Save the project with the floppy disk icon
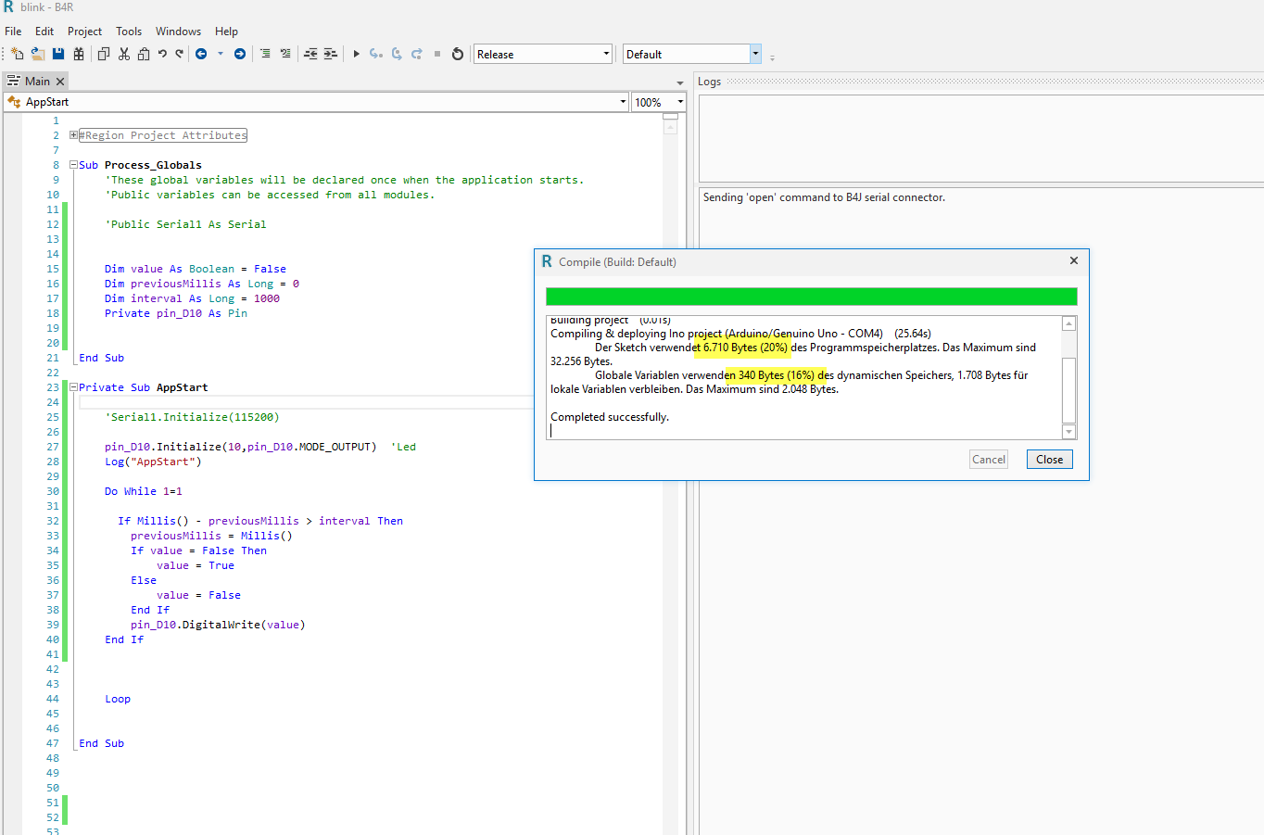1264x835 pixels. [x=58, y=54]
